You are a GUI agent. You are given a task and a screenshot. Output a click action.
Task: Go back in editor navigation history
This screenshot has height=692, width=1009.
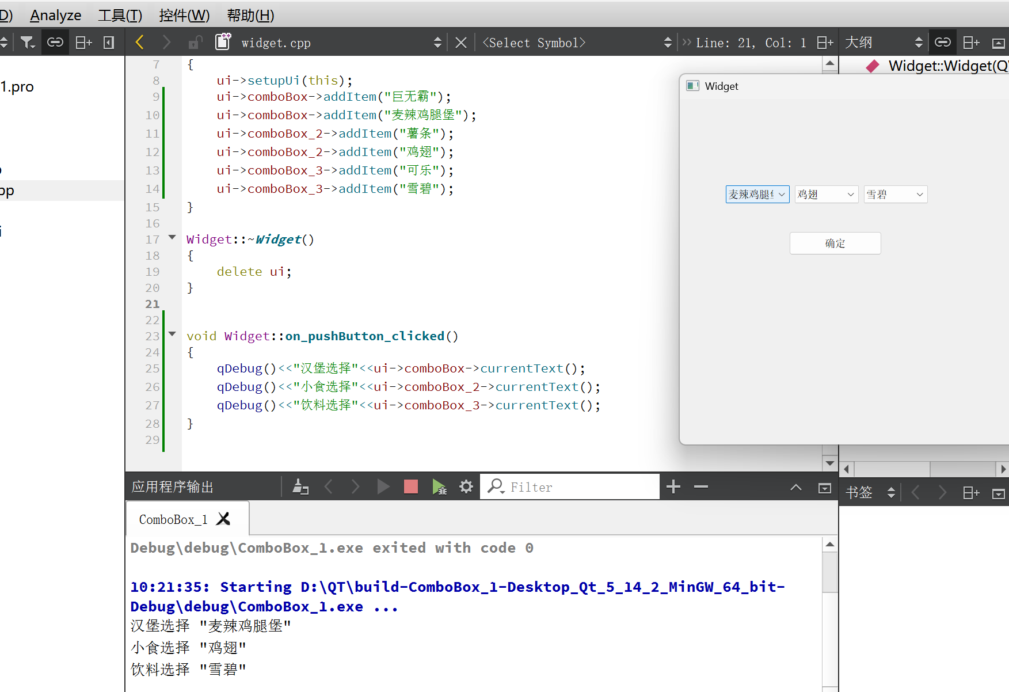139,42
